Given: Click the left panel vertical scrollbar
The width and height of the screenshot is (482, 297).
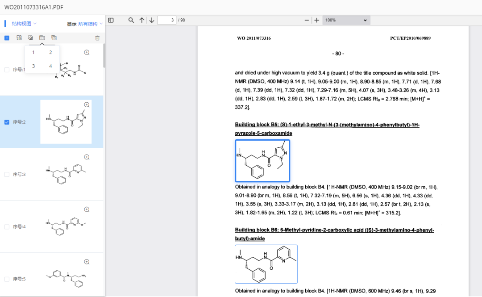Looking at the screenshot, I should (104, 55).
